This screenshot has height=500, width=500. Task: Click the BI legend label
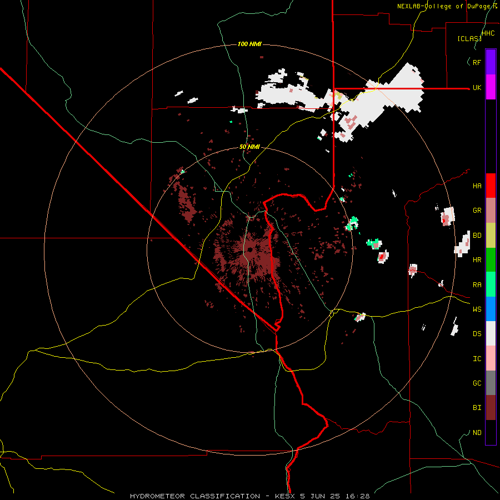click(x=477, y=408)
